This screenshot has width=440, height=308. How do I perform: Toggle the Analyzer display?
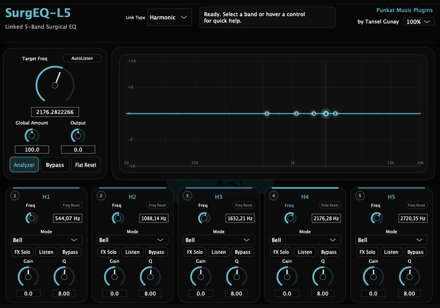pyautogui.click(x=24, y=165)
